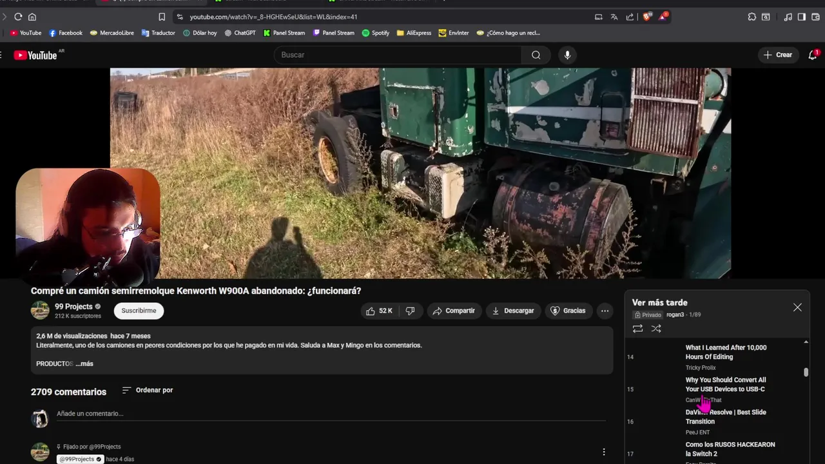Open the AliExpress bookmark folder
The image size is (825, 464).
[x=414, y=33]
